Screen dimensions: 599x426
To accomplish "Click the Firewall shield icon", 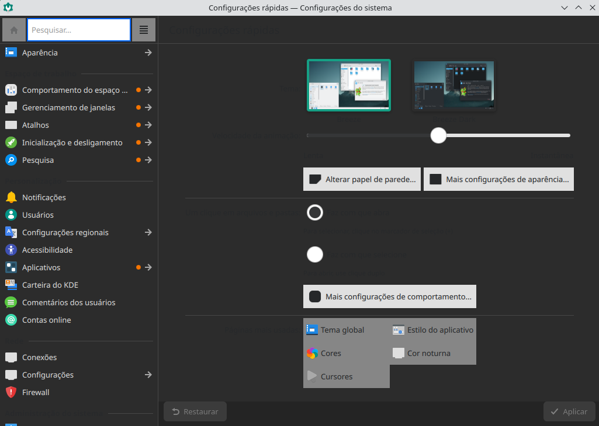I will pyautogui.click(x=11, y=392).
